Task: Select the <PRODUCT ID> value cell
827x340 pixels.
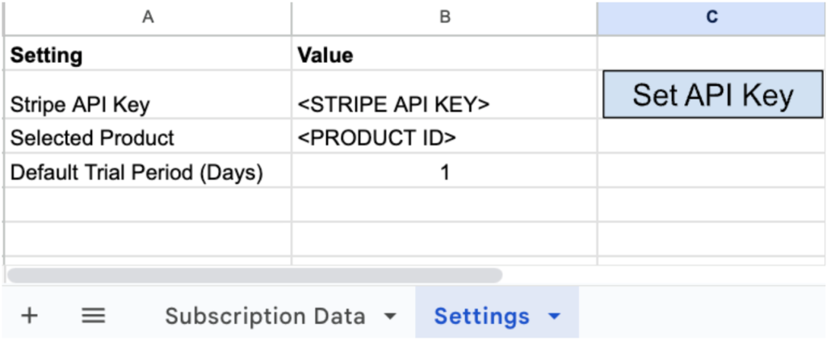Action: pyautogui.click(x=445, y=136)
